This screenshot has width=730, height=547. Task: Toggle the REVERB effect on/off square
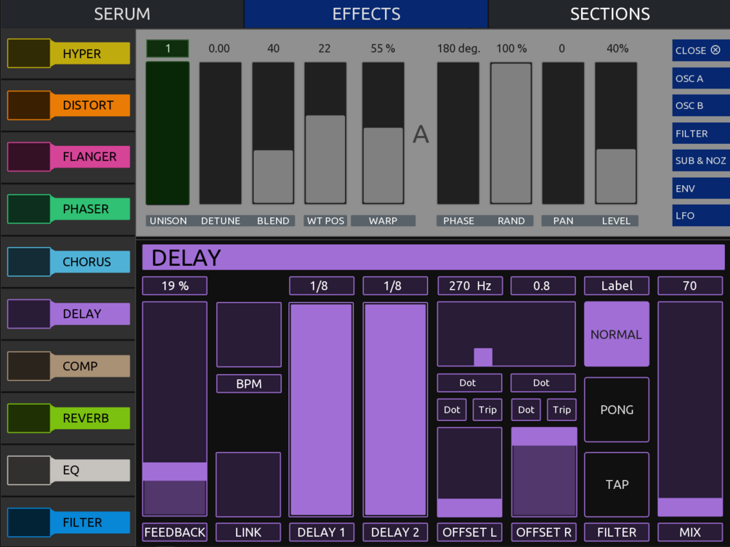(x=29, y=418)
